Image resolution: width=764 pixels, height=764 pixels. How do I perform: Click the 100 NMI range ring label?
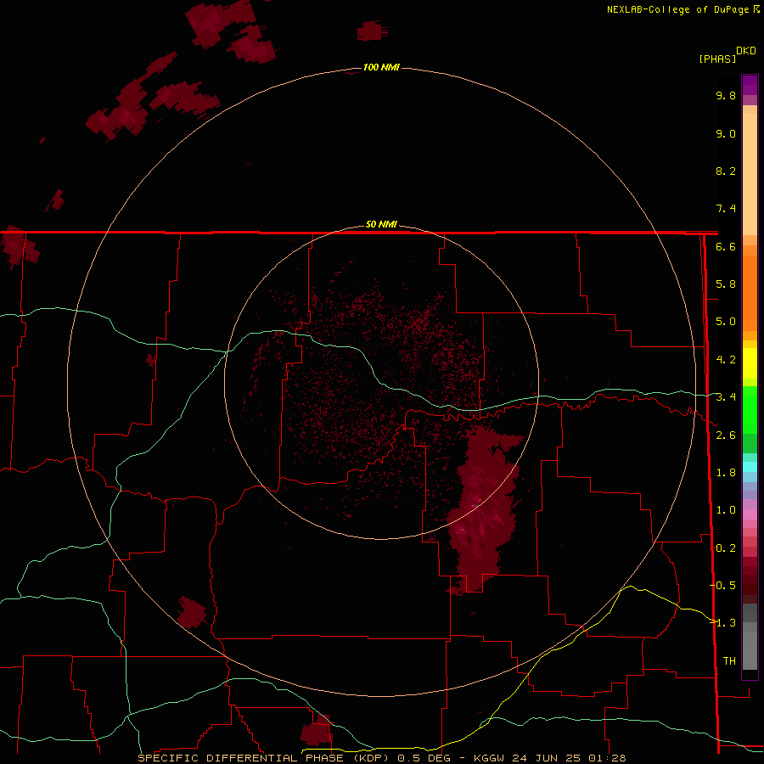coord(381,67)
